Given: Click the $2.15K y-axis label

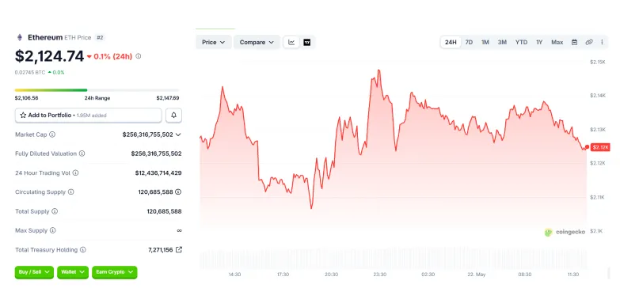Looking at the screenshot, I should [598, 62].
